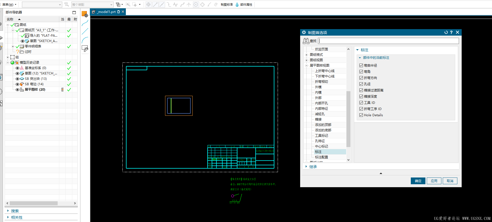492x222 pixels.
Task: Select 折弯相切 in preferences tree
Action: point(322,82)
